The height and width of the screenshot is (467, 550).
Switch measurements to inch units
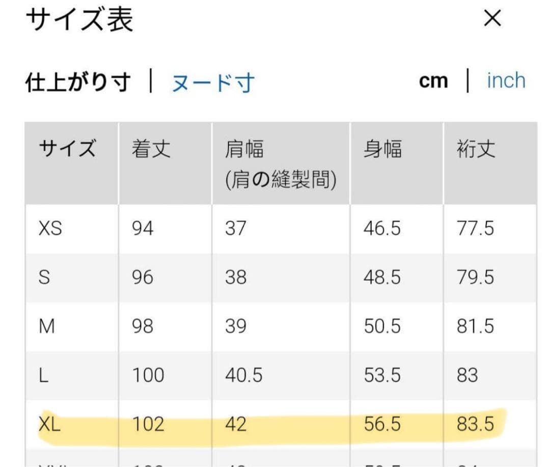[x=506, y=80]
